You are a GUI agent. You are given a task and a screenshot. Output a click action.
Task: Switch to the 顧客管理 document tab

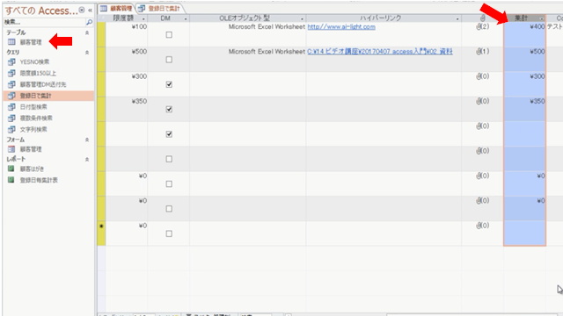(x=116, y=8)
